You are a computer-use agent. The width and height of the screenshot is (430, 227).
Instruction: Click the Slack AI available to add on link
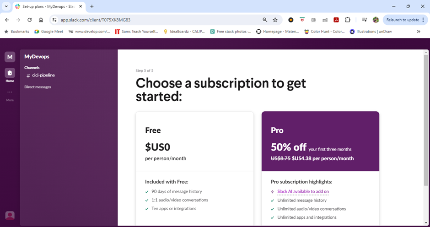coord(303,191)
